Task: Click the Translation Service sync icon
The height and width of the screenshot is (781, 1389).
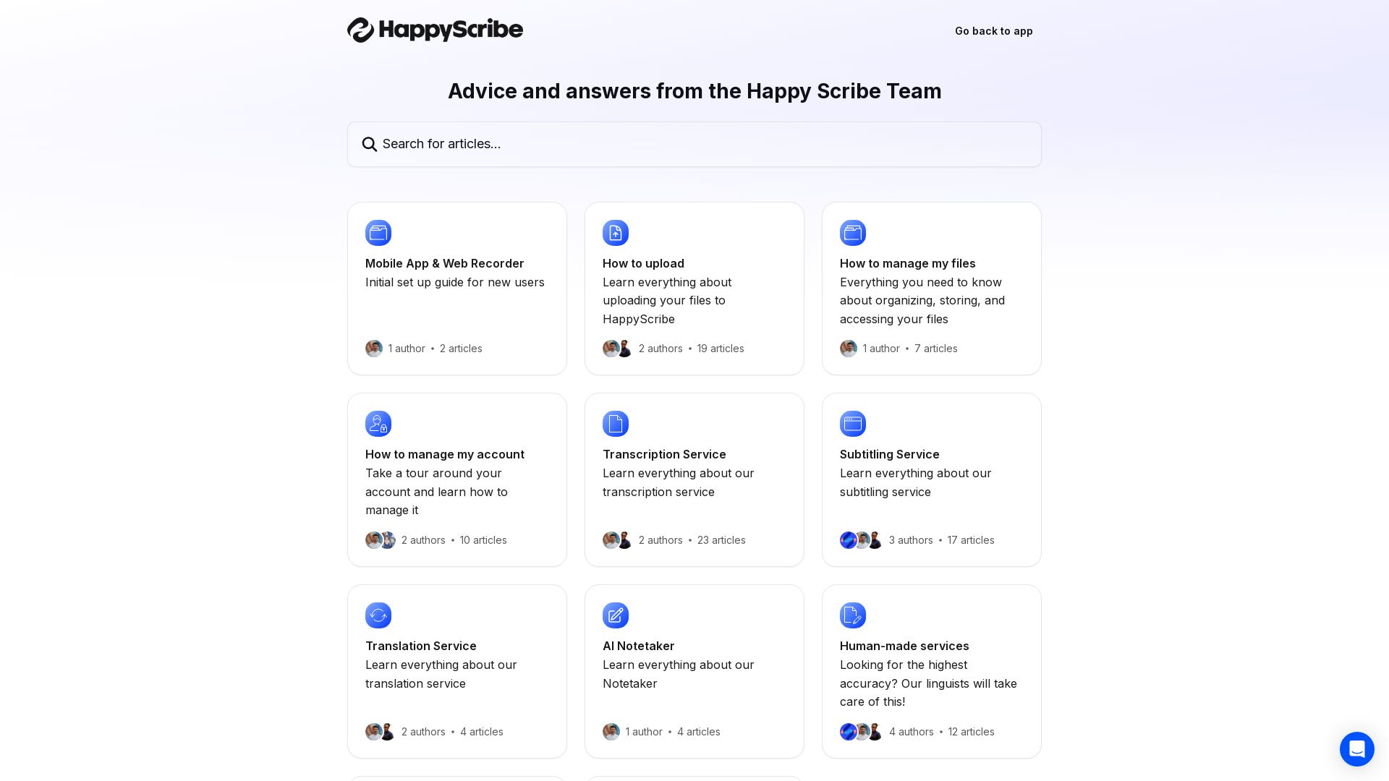Action: coord(378,615)
